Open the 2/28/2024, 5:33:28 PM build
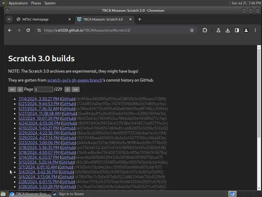This screenshot has height=197, width=262. coord(39,186)
